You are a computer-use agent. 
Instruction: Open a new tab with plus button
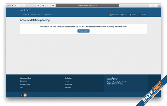pos(159,6)
